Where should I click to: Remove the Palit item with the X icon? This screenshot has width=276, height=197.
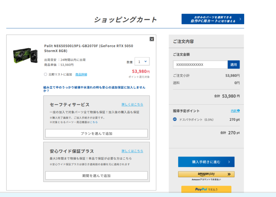(x=152, y=39)
